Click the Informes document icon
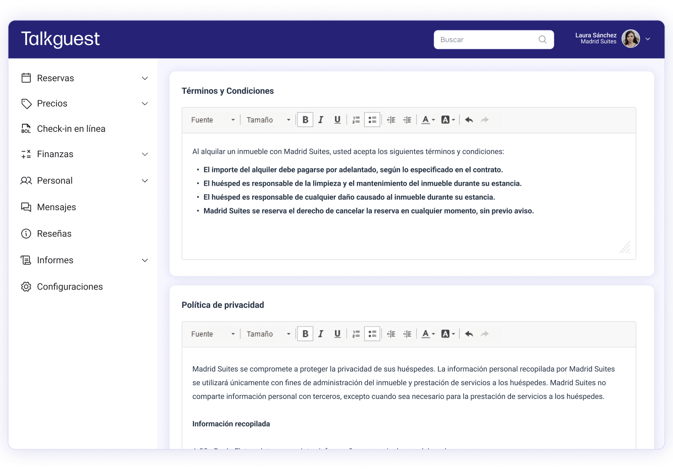 (x=26, y=260)
